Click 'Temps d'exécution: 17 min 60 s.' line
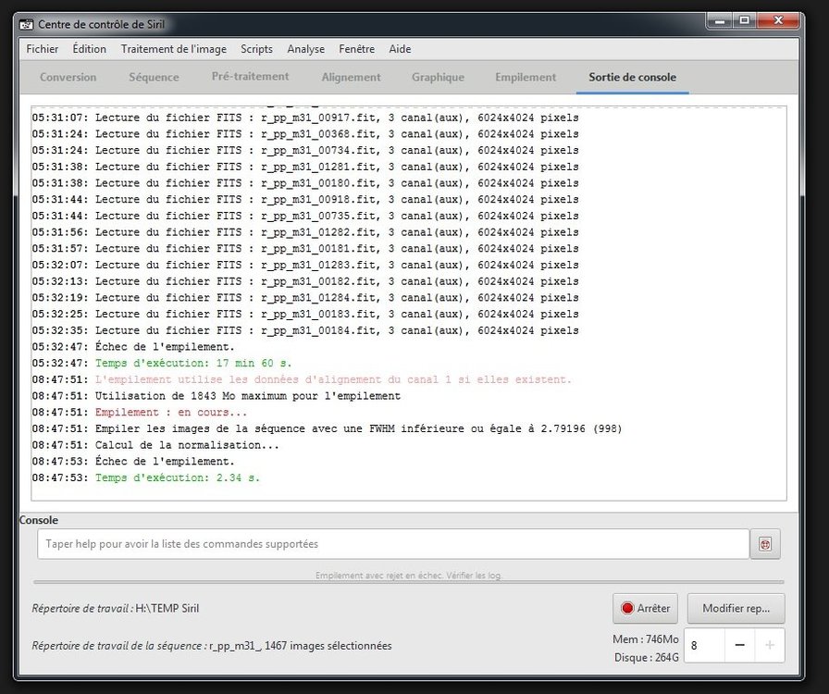The image size is (829, 694). point(162,364)
